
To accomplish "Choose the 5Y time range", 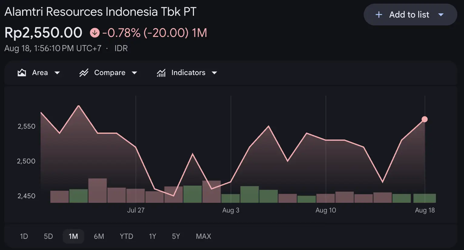I will (176, 236).
